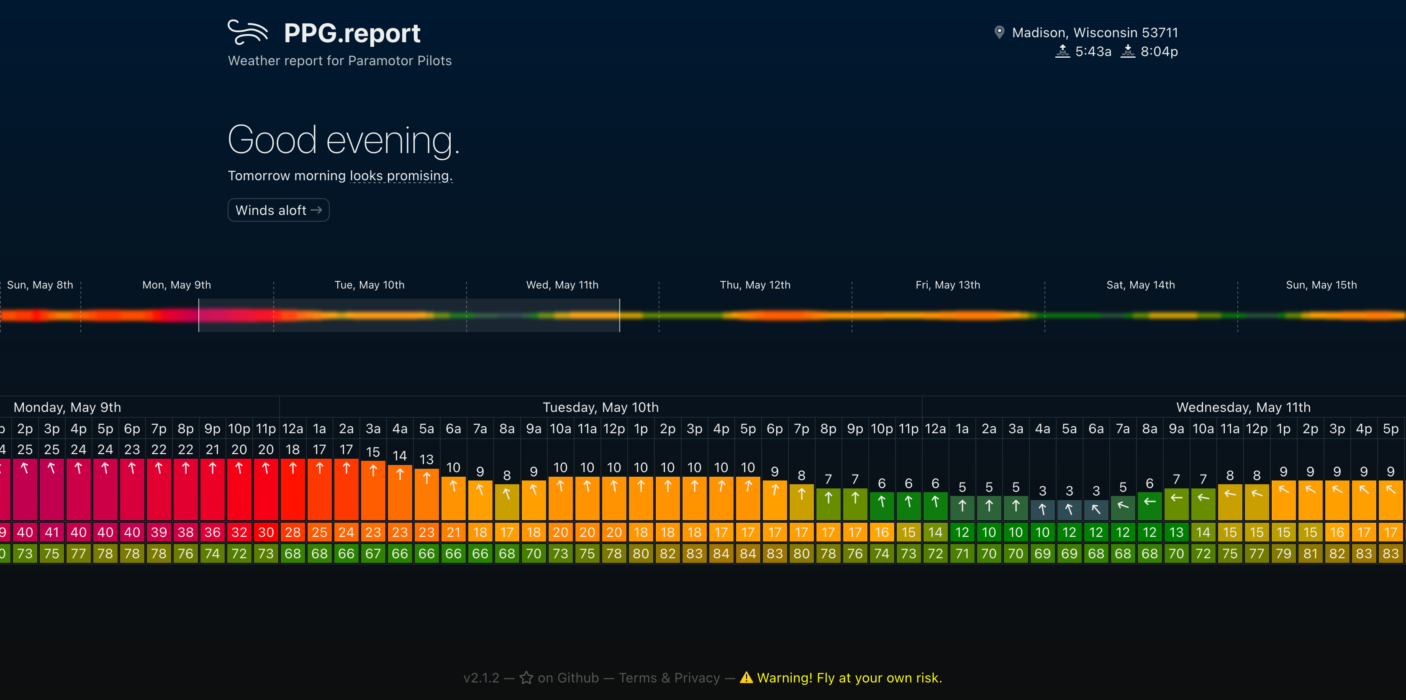Click "Sat, May 14th" on the week timeline
1406x700 pixels.
tap(1141, 284)
